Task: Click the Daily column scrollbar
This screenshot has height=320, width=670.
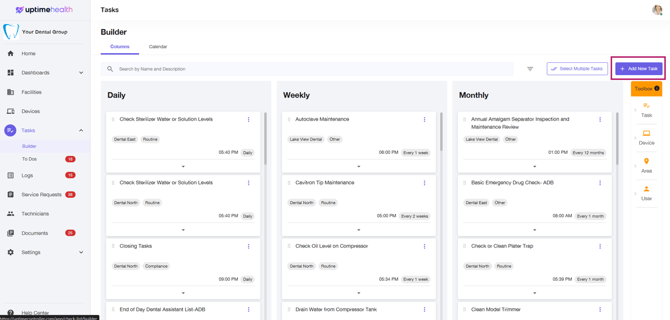Action: pyautogui.click(x=265, y=139)
